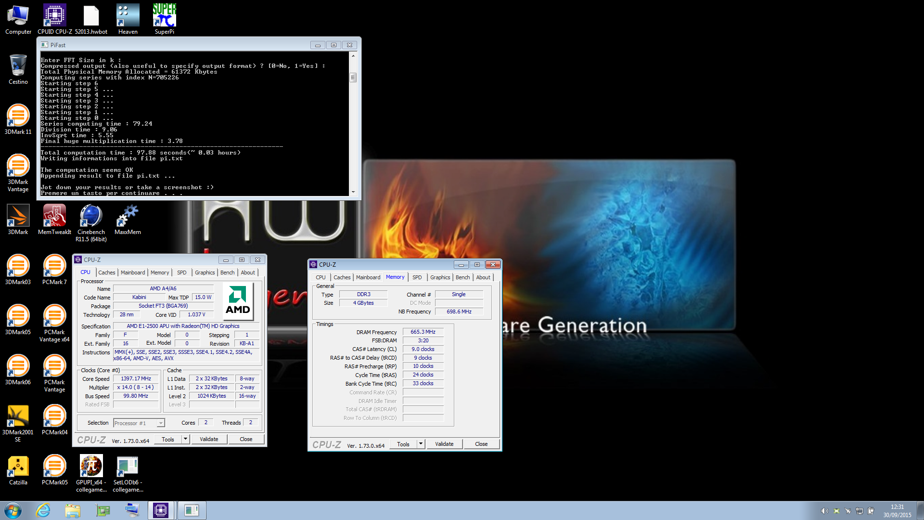Open Mainboard tab in right CPU-Z window
The width and height of the screenshot is (924, 520).
point(368,277)
